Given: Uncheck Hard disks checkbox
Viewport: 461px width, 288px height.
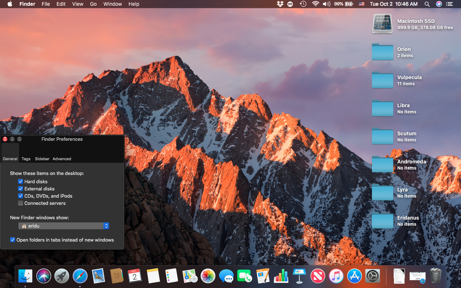Looking at the screenshot, I should (x=21, y=181).
